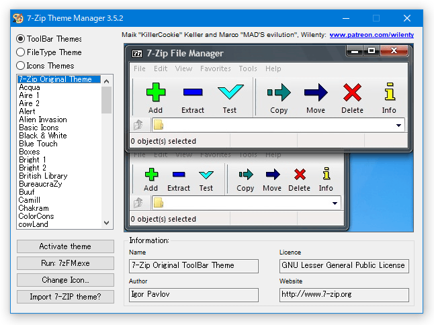Image resolution: width=434 pixels, height=325 pixels.
Task: Select the Chakram theme
Action: (59, 208)
